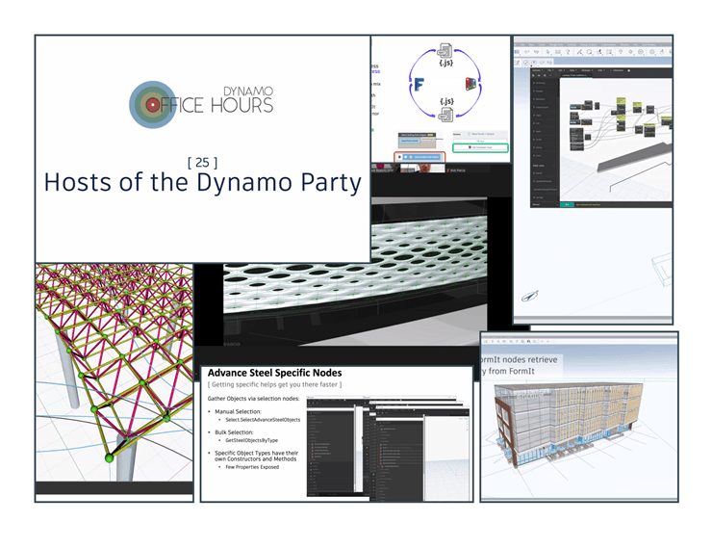Viewport: 712px width, 548px height.
Task: Open the FormIt multi-story building model image
Action: [577, 424]
